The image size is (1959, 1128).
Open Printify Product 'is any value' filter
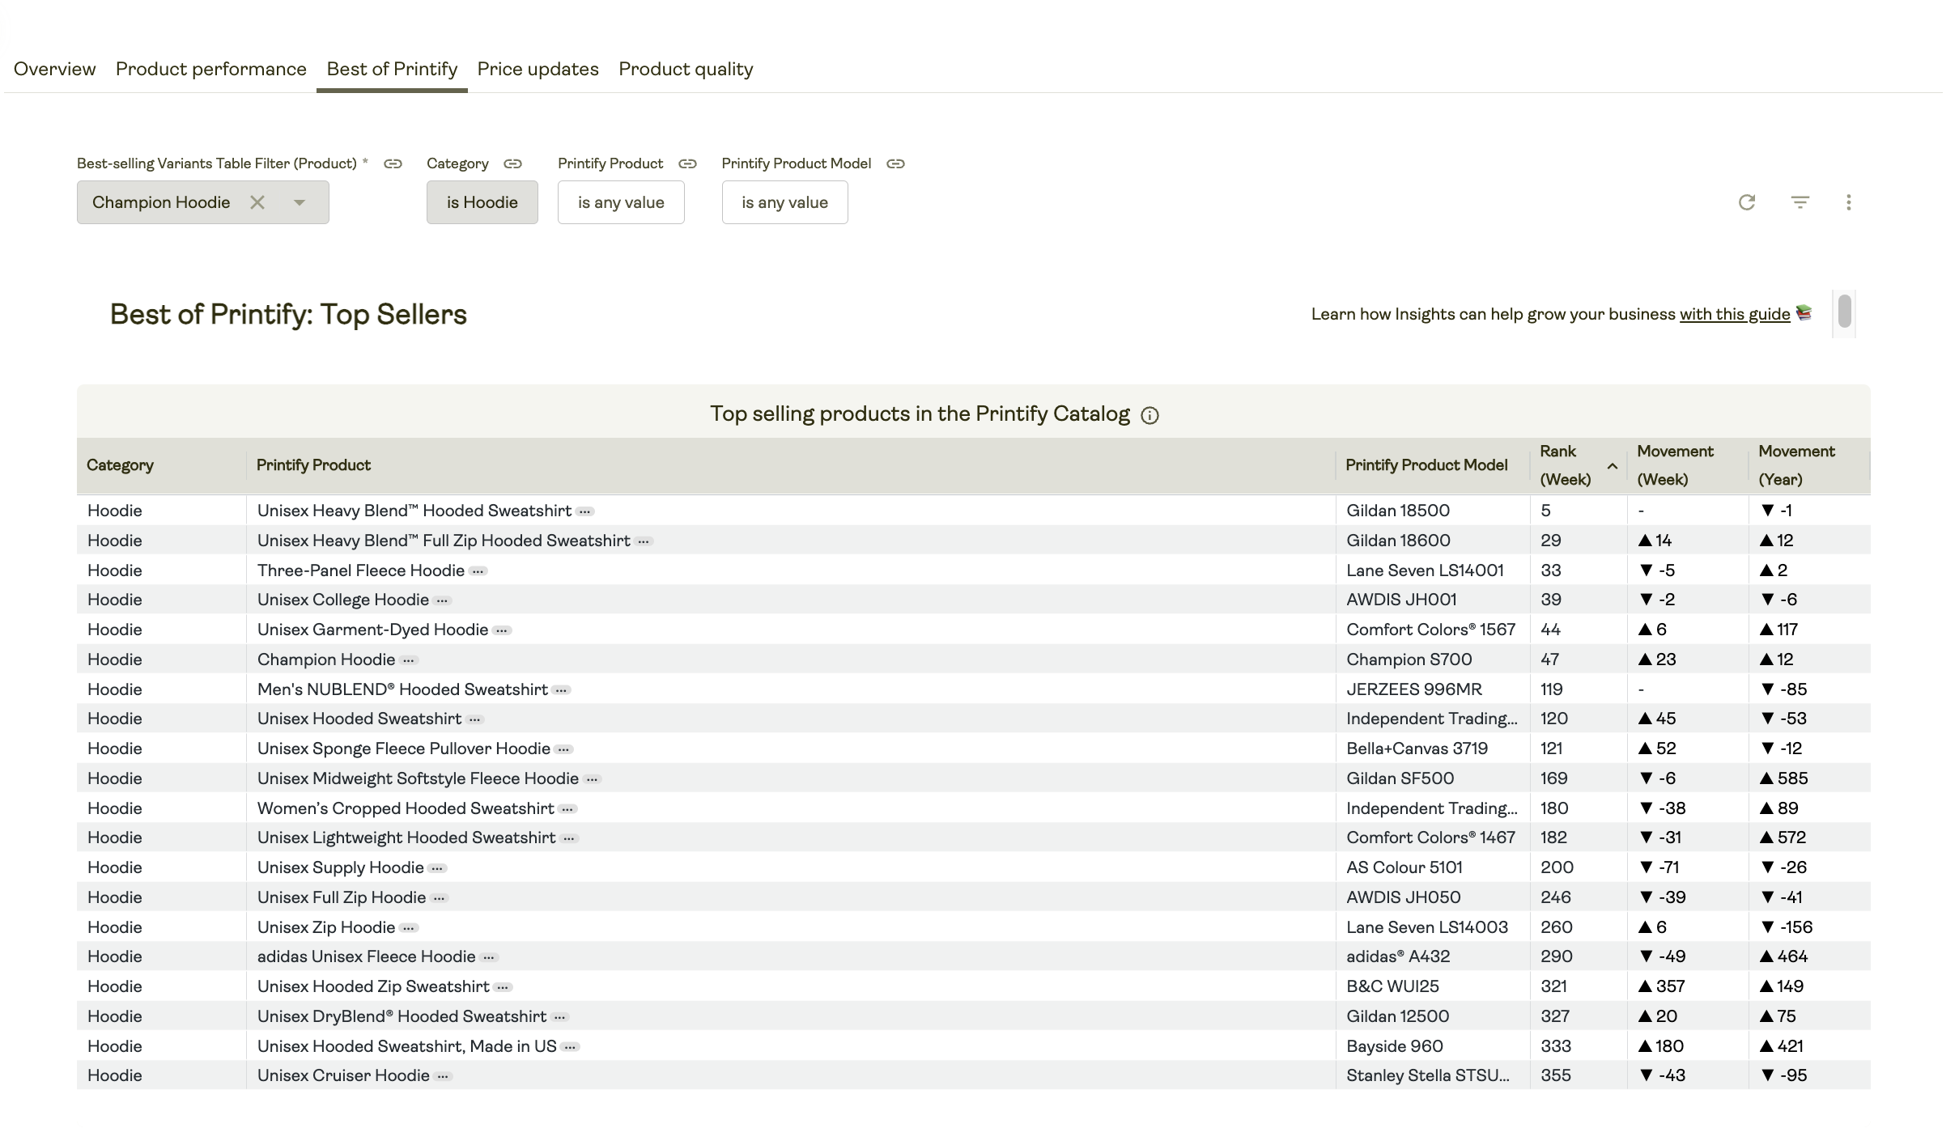click(621, 202)
